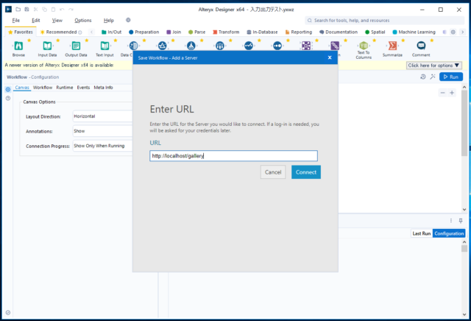The height and width of the screenshot is (321, 471).
Task: Open the Help menu
Action: click(109, 21)
